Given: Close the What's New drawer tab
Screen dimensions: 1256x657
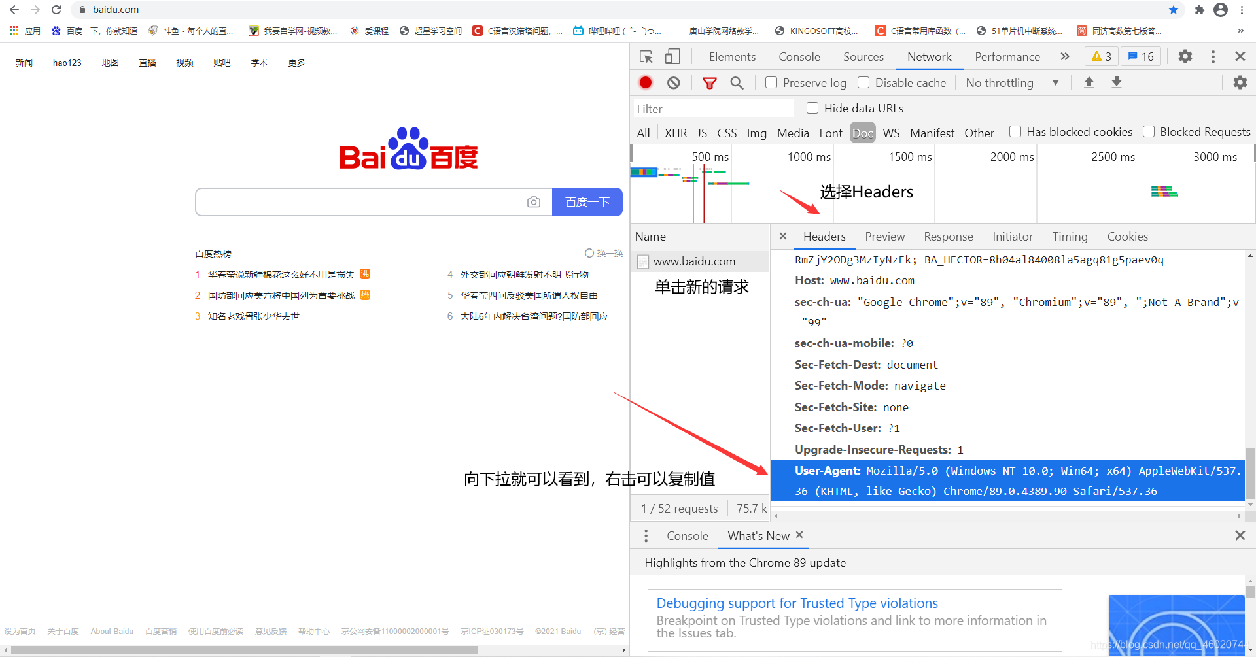Looking at the screenshot, I should tap(799, 535).
